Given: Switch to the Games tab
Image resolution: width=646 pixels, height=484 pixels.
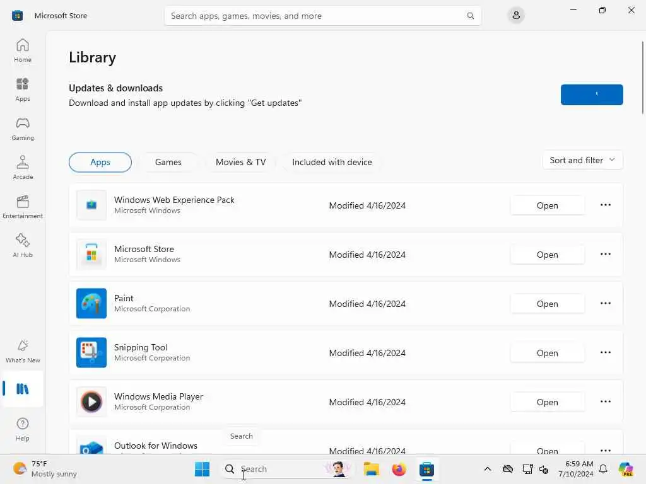Looking at the screenshot, I should pos(168,162).
